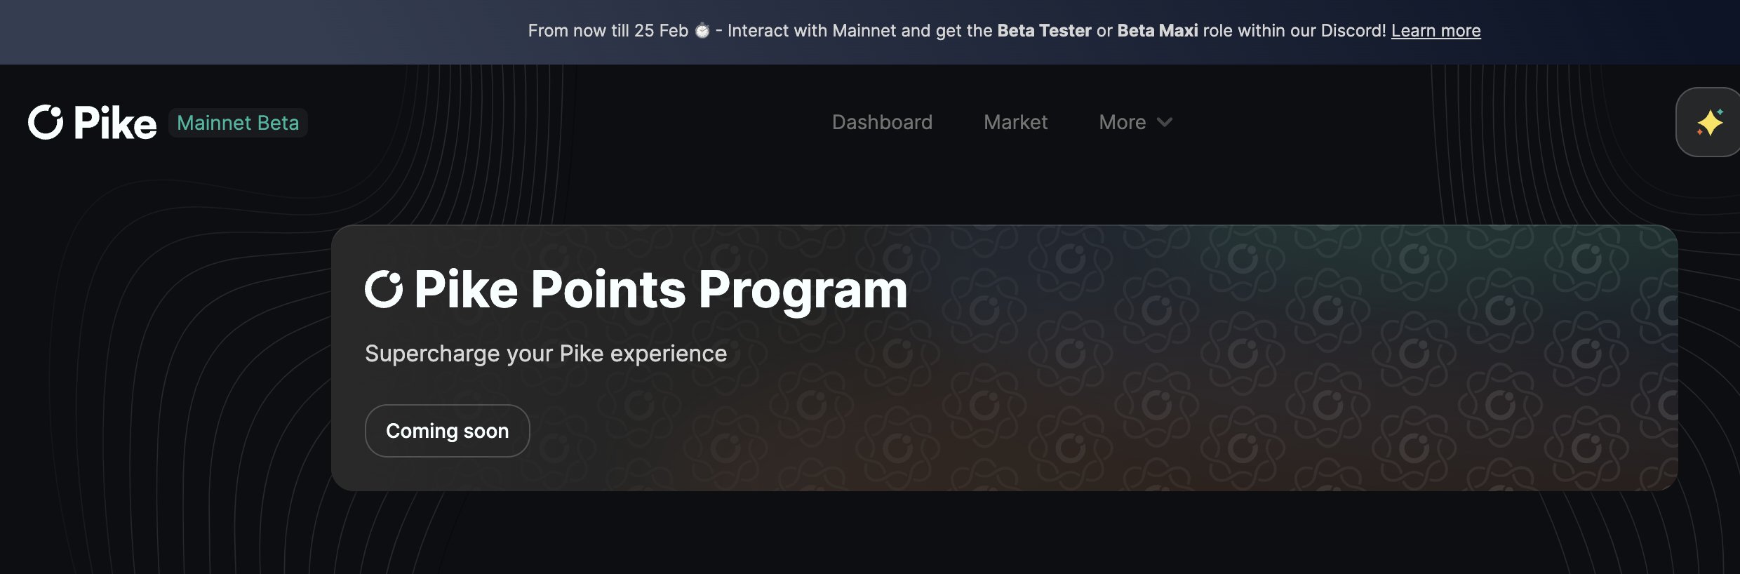Click the Mainnet Beta badge
The image size is (1740, 574).
pos(238,123)
